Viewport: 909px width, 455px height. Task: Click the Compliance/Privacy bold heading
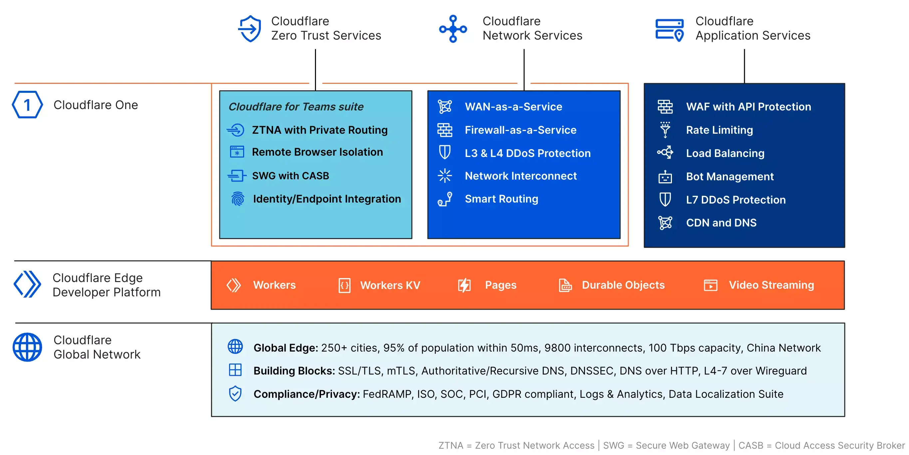[x=306, y=394]
